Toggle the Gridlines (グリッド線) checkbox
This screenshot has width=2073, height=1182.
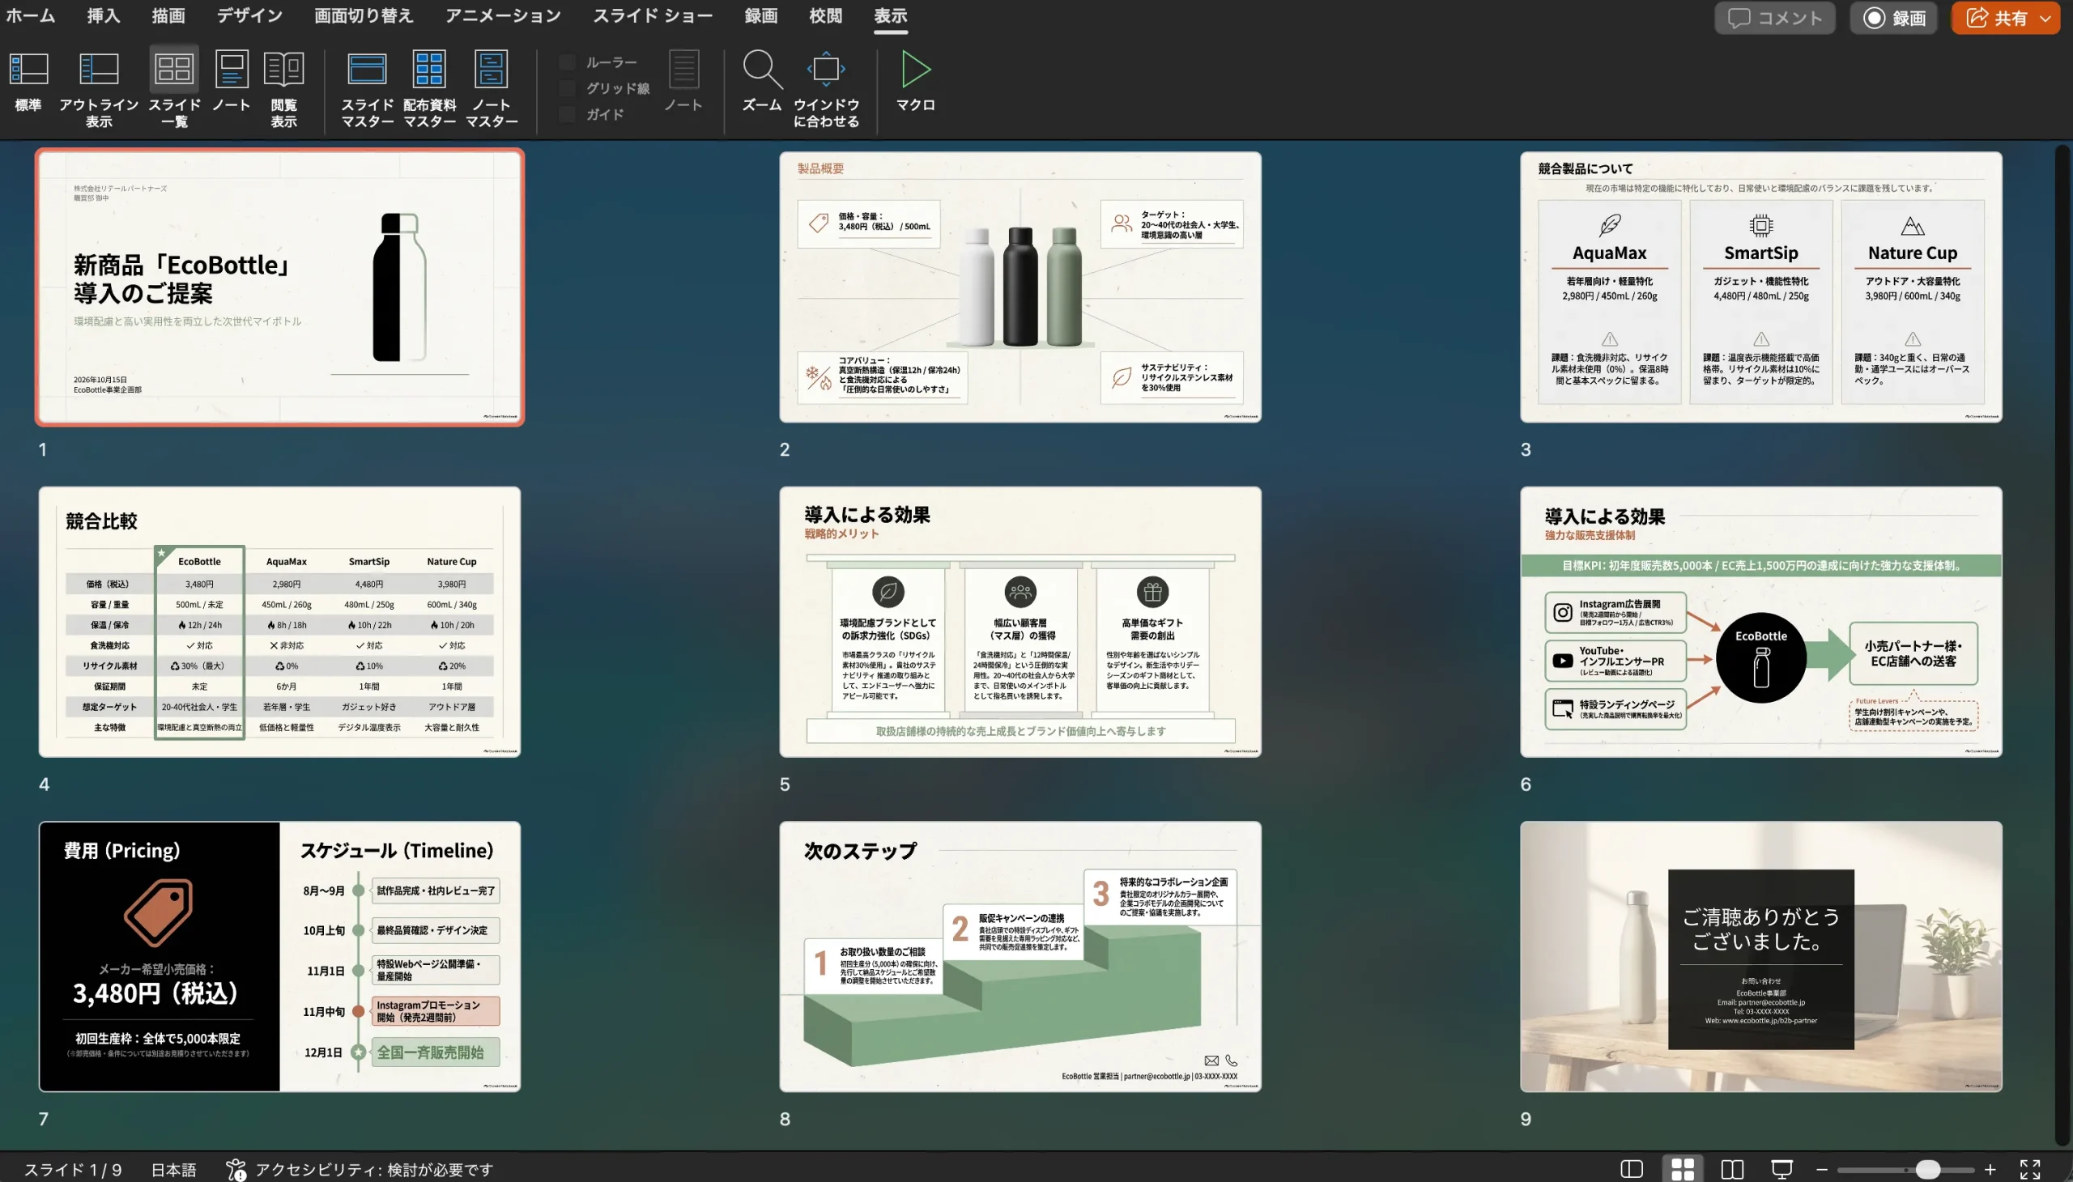(x=568, y=88)
